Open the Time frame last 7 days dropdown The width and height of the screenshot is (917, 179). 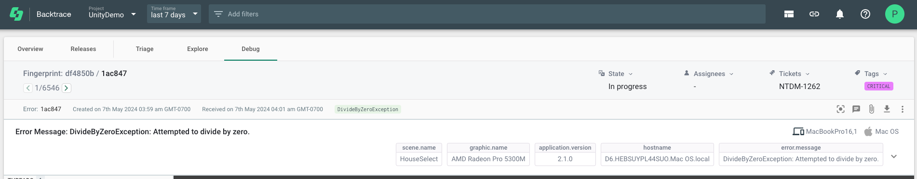174,14
